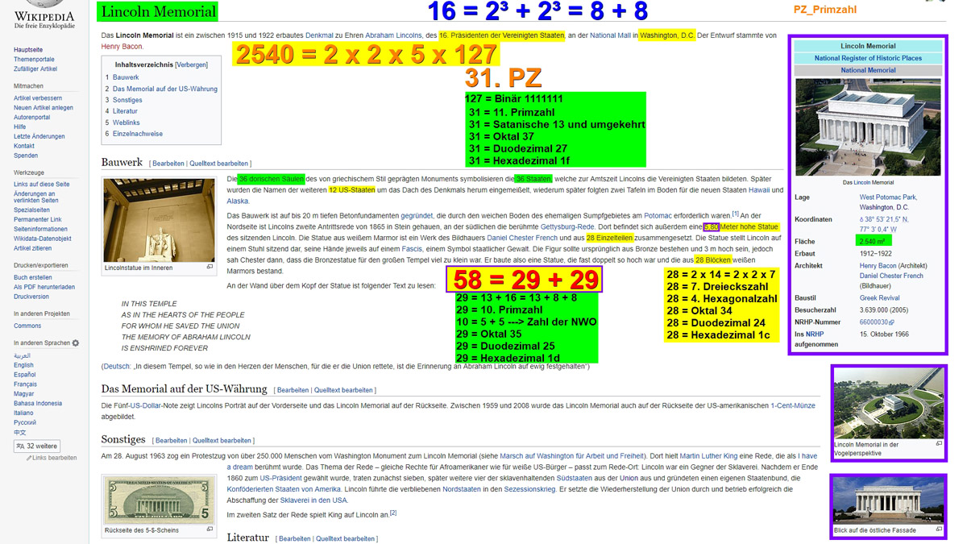Open Neuen Artikel anlegen

44,107
